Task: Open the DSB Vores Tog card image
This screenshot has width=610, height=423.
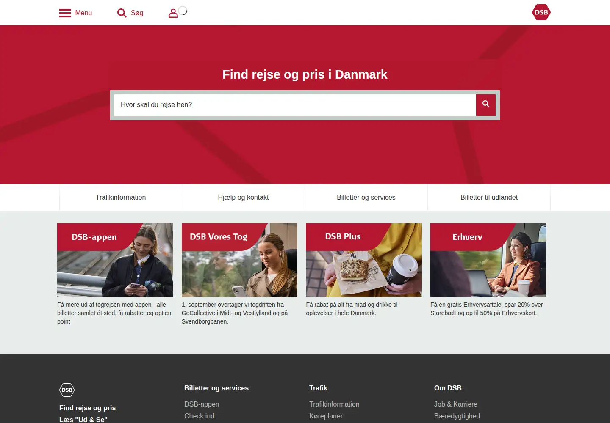Action: (x=240, y=260)
